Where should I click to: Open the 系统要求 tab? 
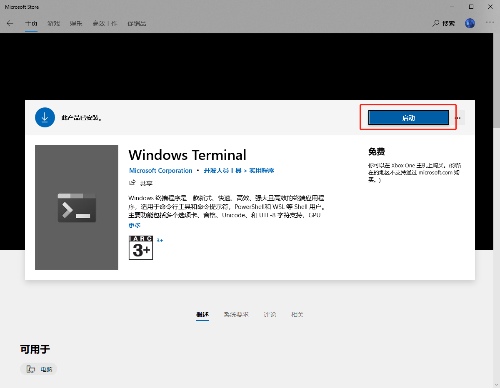pos(236,314)
